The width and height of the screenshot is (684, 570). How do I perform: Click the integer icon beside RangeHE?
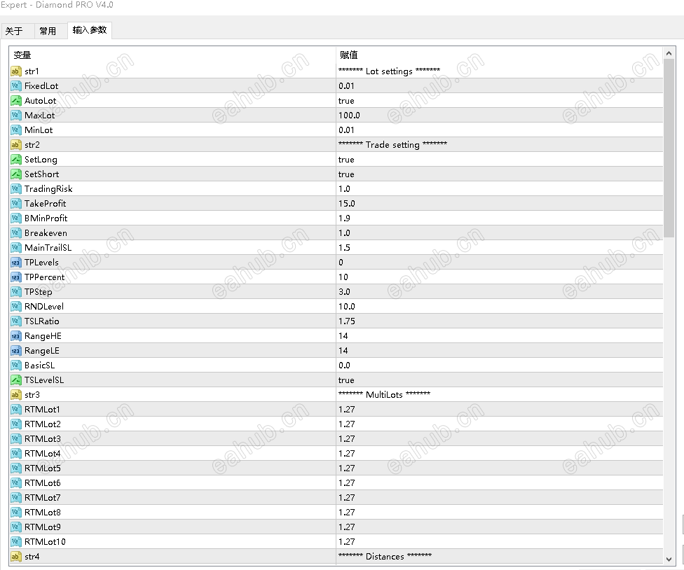(x=16, y=336)
